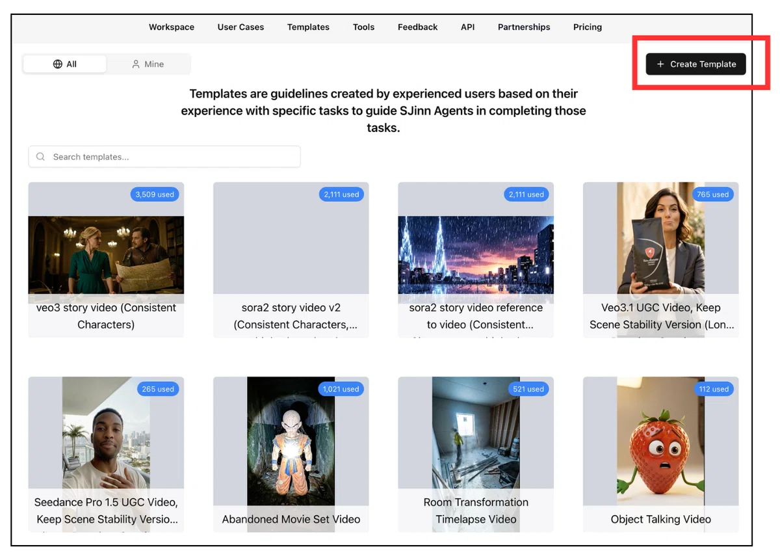The image size is (780, 560).
Task: Open the sora2 story video v2 card
Action: [291, 260]
